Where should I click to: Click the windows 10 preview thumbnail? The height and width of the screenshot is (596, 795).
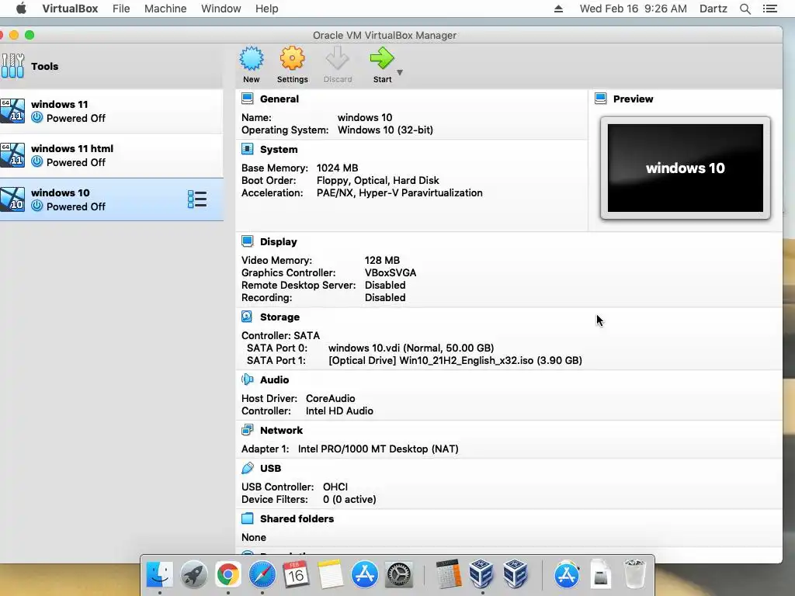tap(686, 168)
